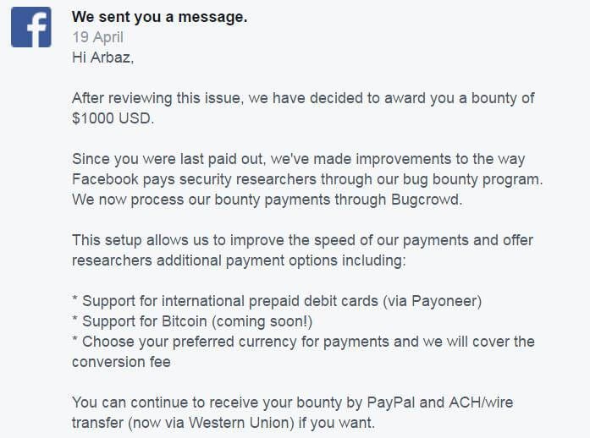Viewport: 590px width, 438px height.
Task: Click 'Choose your preferred currency' bullet line
Action: pyautogui.click(x=303, y=342)
